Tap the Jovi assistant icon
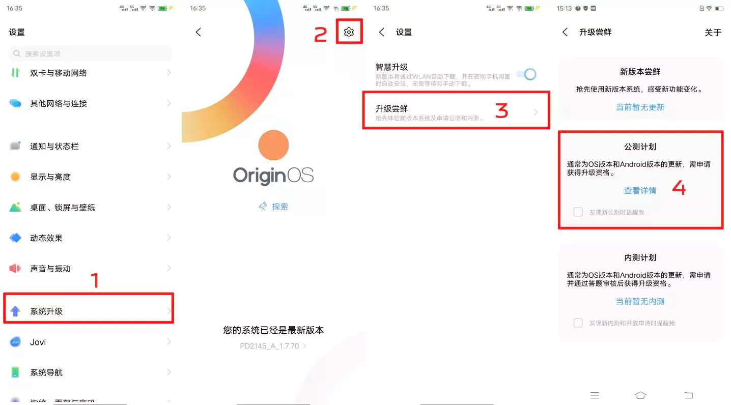The image size is (731, 405). [x=15, y=342]
